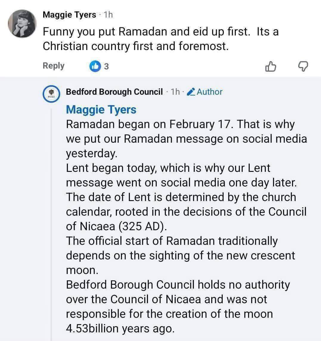Click the '4.53billion years ago' line
The image size is (321, 341).
(x=120, y=328)
